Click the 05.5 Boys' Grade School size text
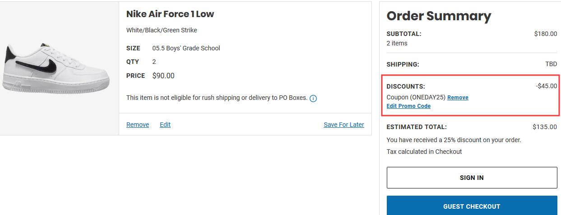The image size is (561, 215). [186, 48]
